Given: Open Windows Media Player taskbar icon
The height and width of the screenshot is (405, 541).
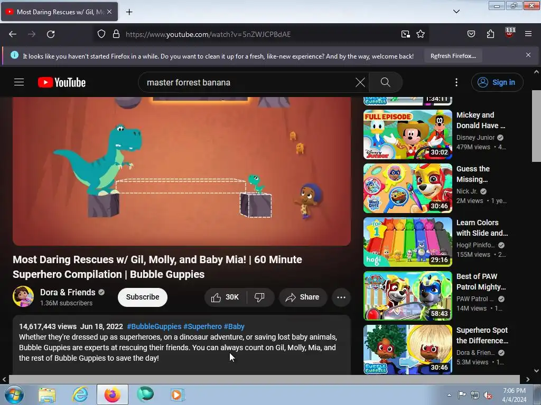Looking at the screenshot, I should (x=178, y=394).
